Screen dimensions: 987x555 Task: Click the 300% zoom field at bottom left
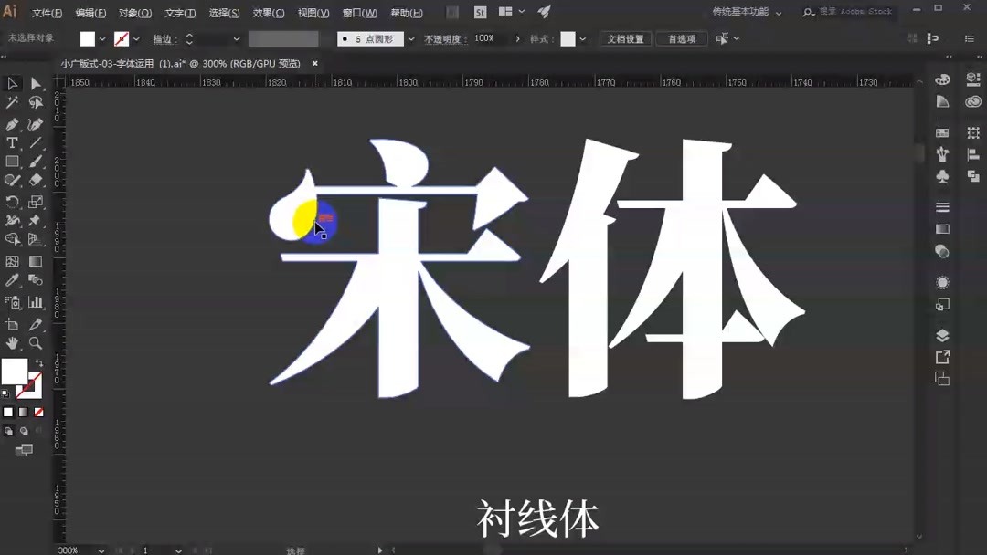click(x=66, y=550)
